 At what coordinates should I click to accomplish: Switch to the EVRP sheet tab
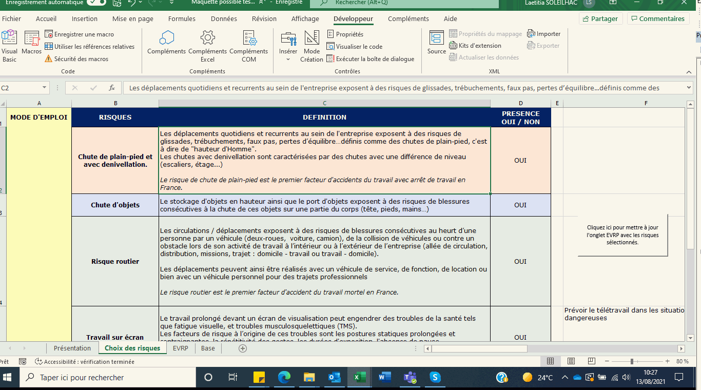180,348
